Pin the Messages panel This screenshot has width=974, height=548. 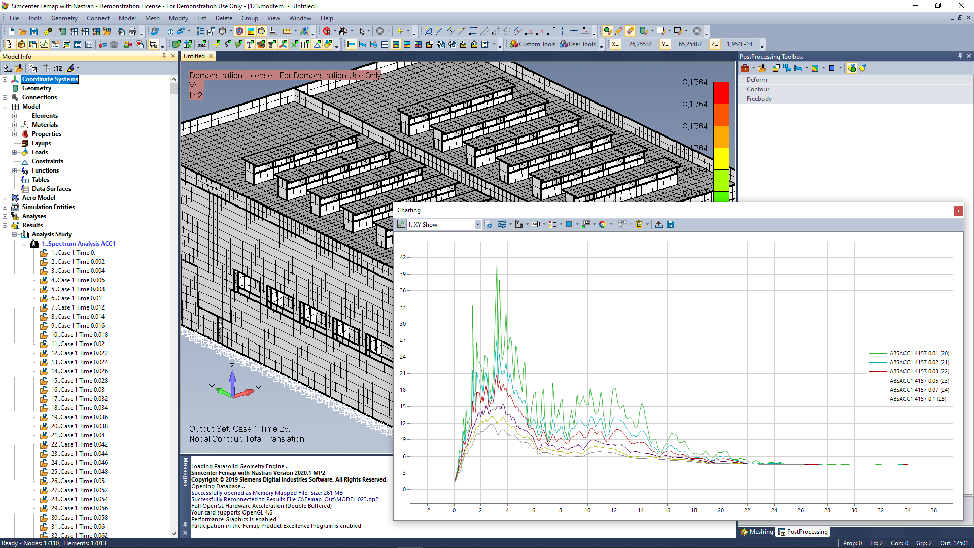pyautogui.click(x=185, y=524)
